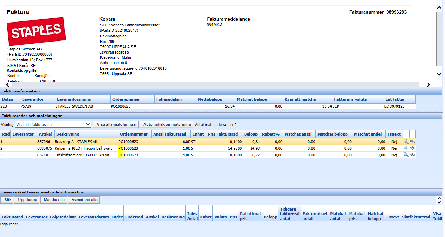Click the Tidigare fakturerat antal header
Viewport: 445px width, 237px height.
click(x=290, y=214)
